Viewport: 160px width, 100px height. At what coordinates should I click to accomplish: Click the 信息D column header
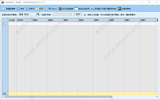86,20
